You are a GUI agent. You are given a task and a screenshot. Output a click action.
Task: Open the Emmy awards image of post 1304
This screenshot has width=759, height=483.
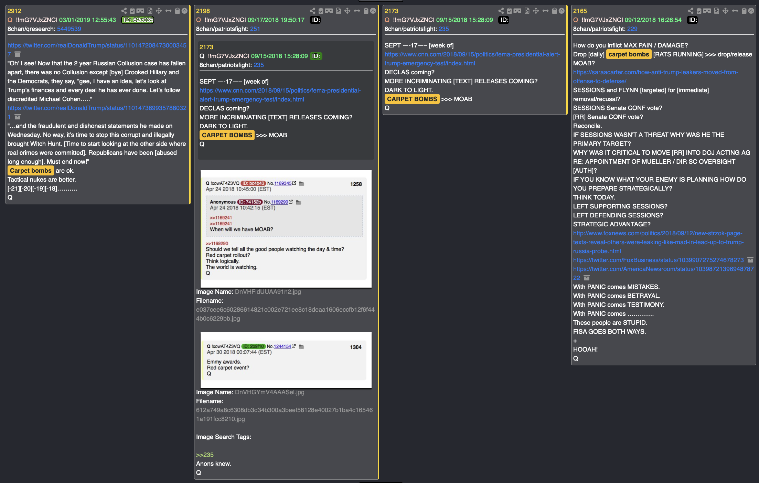click(286, 360)
